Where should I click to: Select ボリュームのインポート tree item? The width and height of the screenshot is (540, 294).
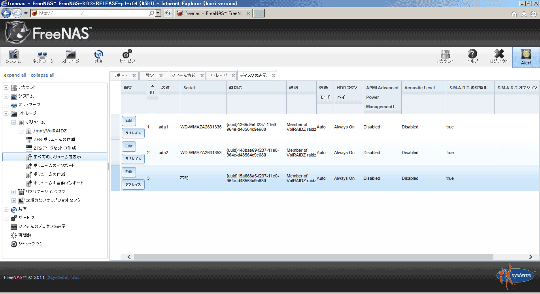point(54,166)
